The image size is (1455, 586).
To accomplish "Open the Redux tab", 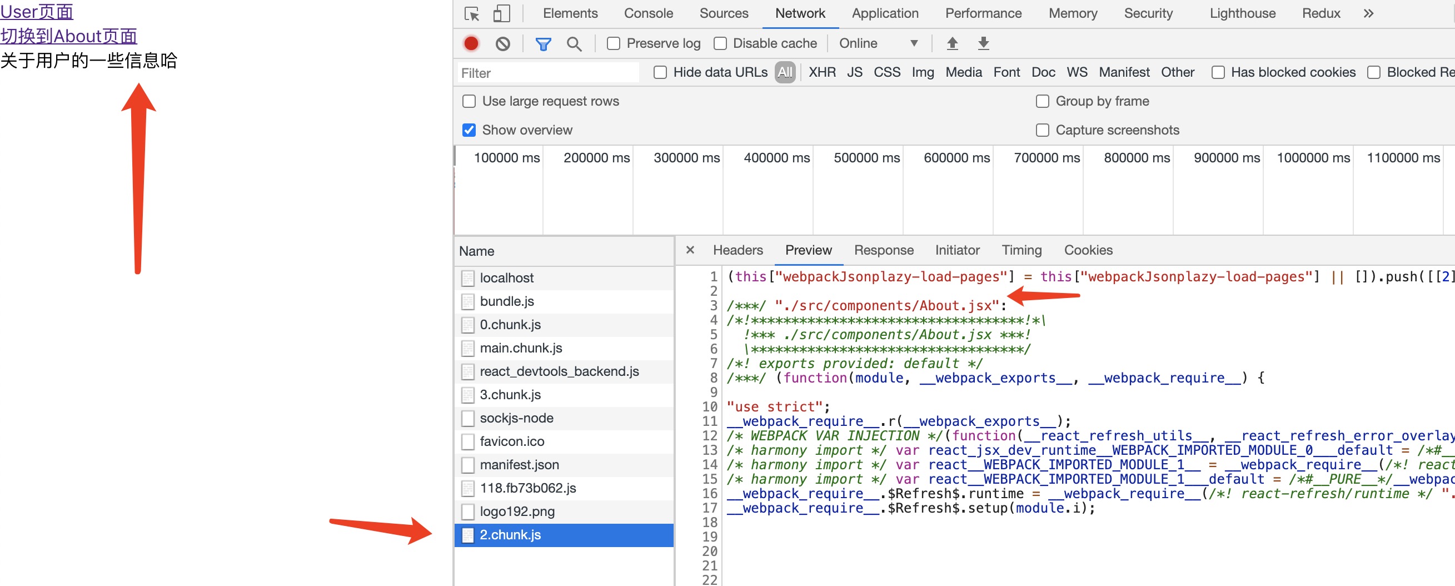I will pyautogui.click(x=1321, y=13).
